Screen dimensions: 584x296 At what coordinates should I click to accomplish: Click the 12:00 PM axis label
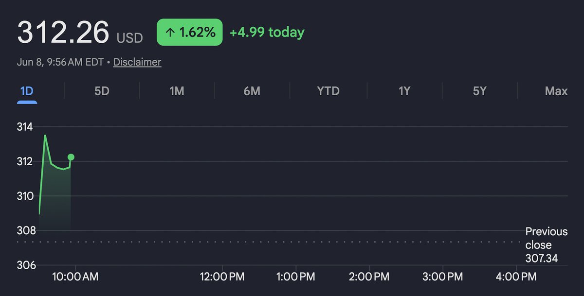(x=222, y=277)
